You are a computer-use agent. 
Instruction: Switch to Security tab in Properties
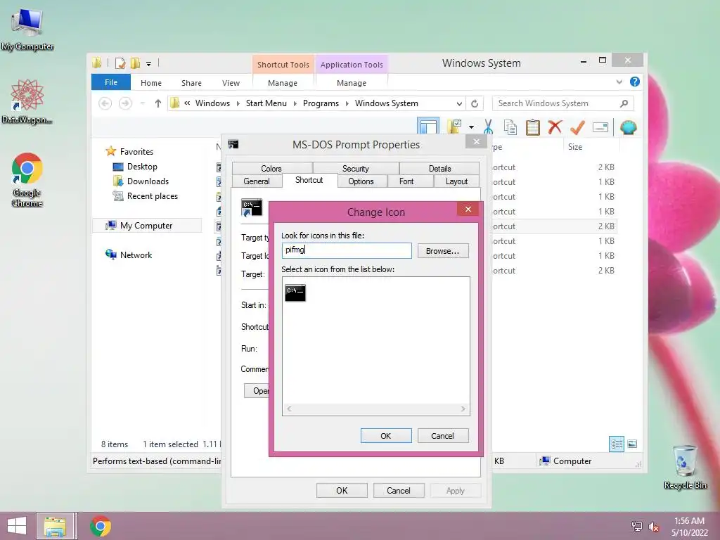355,169
